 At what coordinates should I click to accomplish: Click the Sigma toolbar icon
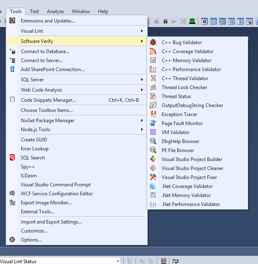pyautogui.click(x=240, y=21)
